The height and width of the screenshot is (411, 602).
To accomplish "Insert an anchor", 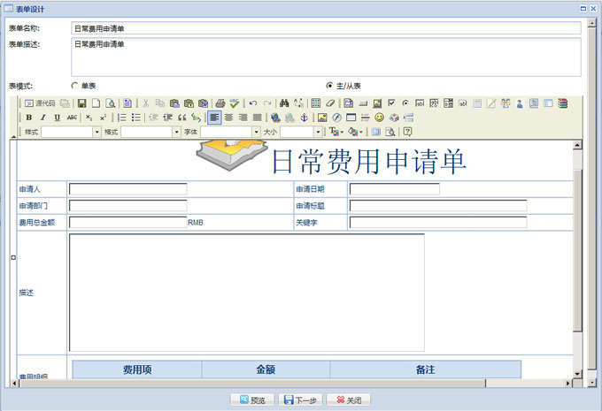I will (304, 118).
